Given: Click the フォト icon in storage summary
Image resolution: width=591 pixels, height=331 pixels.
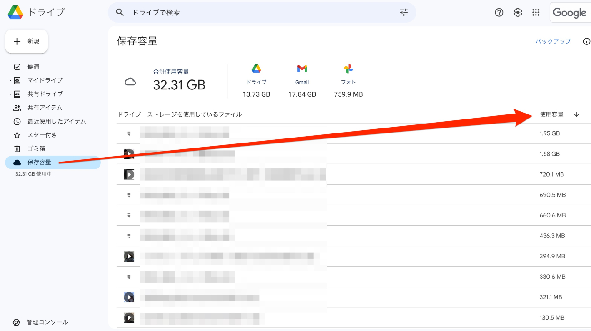Looking at the screenshot, I should [348, 69].
